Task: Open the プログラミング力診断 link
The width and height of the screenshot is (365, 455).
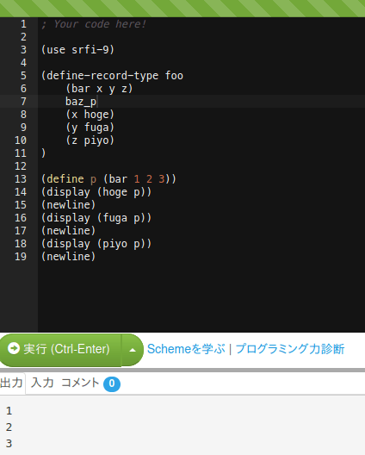Action: (290, 349)
